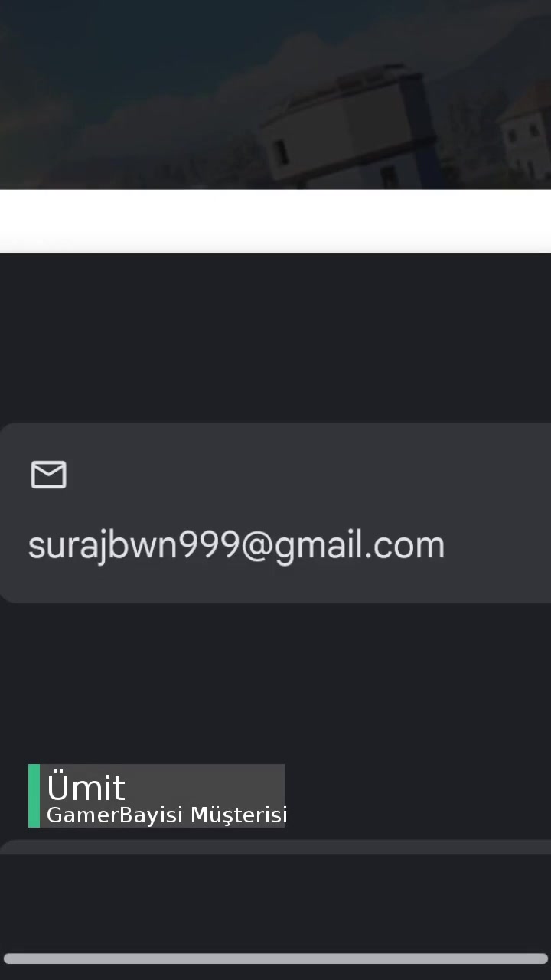Image resolution: width=551 pixels, height=980 pixels.
Task: Select the surajbwn999@gmail.com email address
Action: [236, 545]
